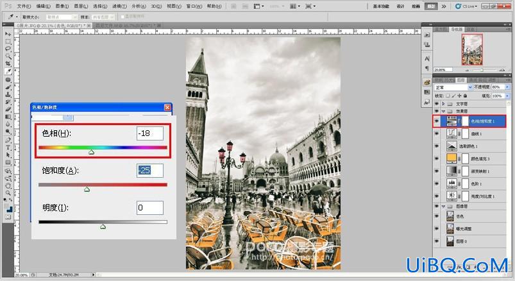Open the 图层 menu
Screen dimensions: 515x281
[81, 6]
